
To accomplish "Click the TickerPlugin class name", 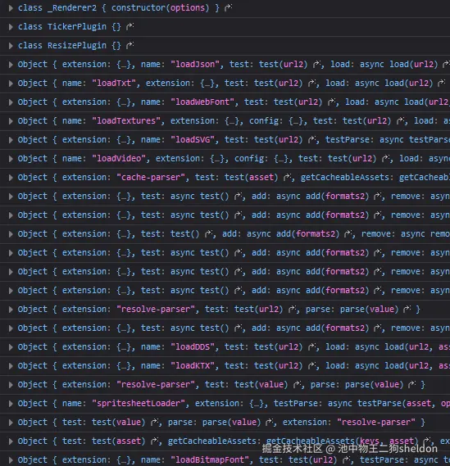I will click(77, 26).
